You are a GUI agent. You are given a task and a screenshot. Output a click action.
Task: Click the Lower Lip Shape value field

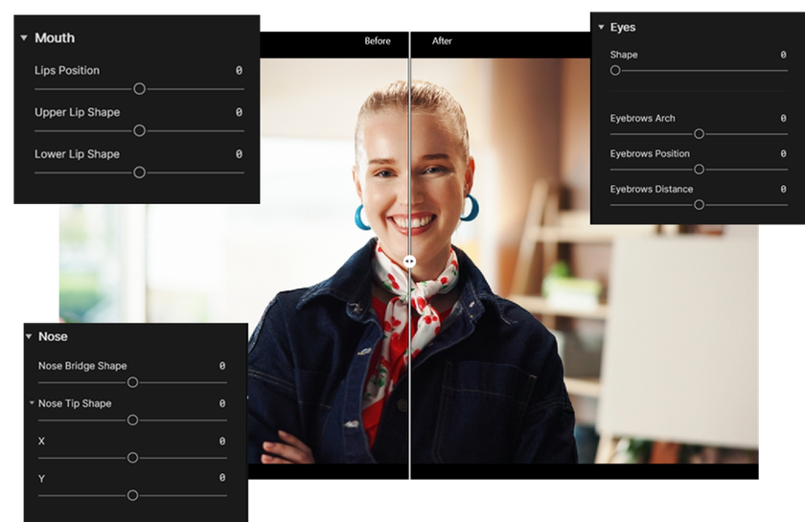239,154
